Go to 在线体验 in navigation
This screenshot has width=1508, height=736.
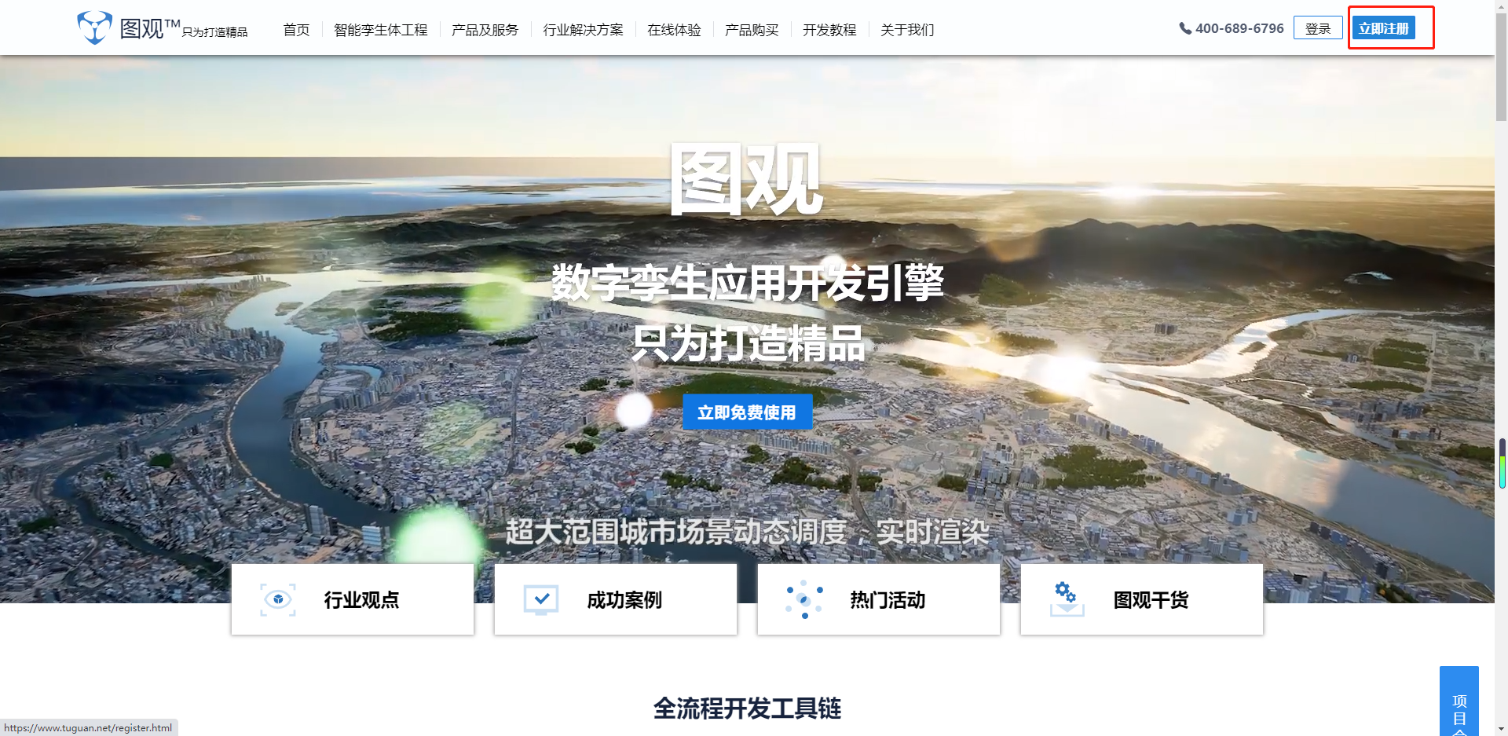point(674,30)
